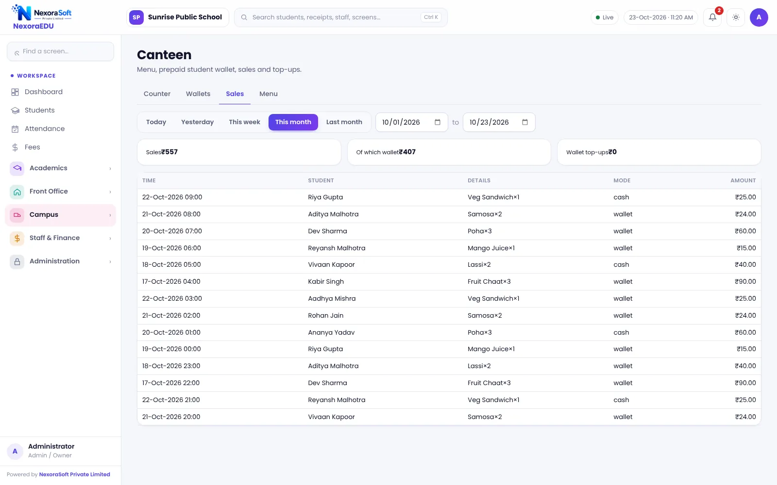Open the Sunrise Public School selector
Image resolution: width=777 pixels, height=485 pixels.
[x=178, y=17]
